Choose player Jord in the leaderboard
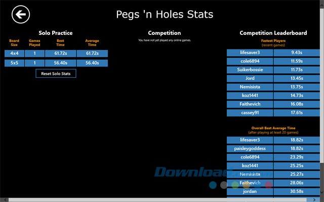Screen dimensions: 324x202 [x=250, y=78]
